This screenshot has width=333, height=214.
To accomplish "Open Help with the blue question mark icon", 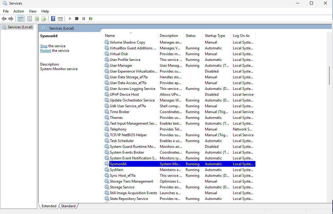I will click(x=53, y=19).
